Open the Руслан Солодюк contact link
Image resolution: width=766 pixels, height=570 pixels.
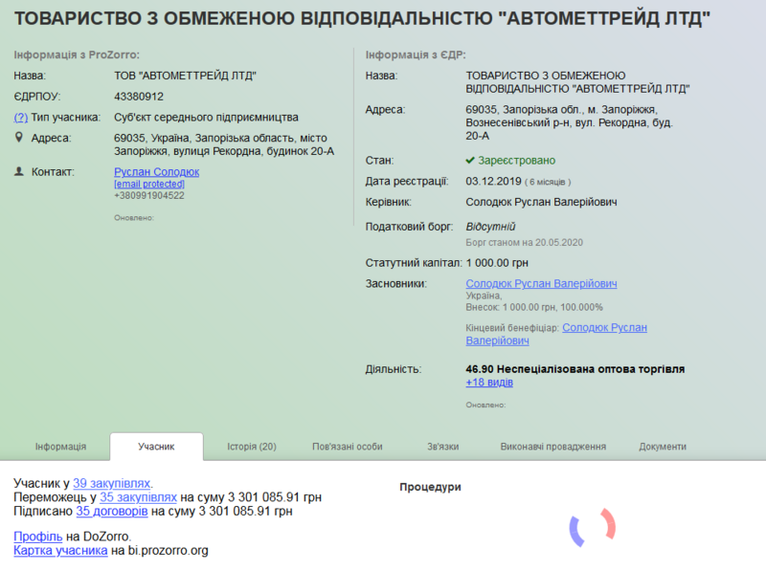(x=156, y=172)
